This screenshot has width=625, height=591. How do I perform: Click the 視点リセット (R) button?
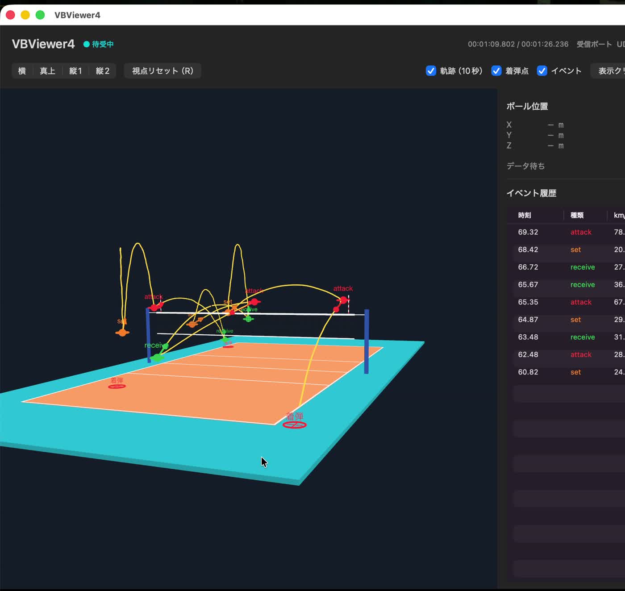[162, 71]
